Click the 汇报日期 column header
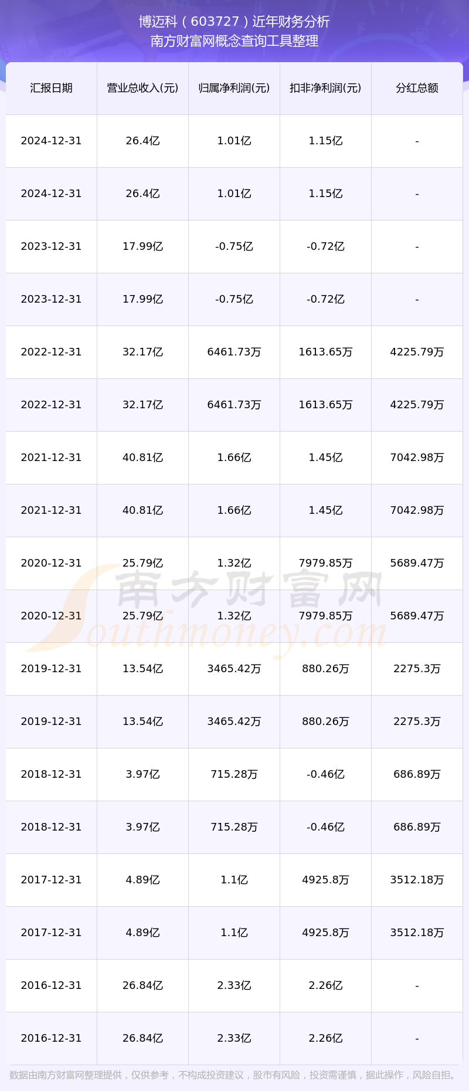 51,88
